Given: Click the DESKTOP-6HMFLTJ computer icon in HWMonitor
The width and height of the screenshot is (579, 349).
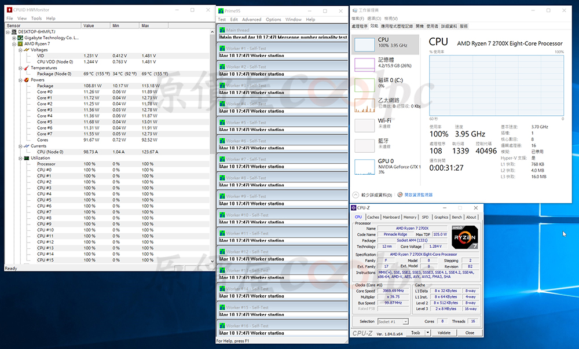Looking at the screenshot, I should (x=14, y=32).
